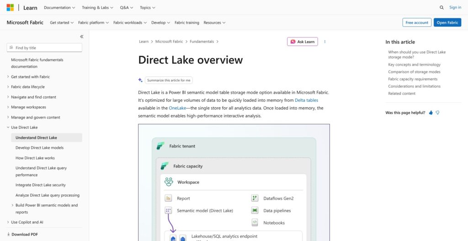Collapse the table of contents sidebar
Screen dimensions: 468x241
click(81, 37)
